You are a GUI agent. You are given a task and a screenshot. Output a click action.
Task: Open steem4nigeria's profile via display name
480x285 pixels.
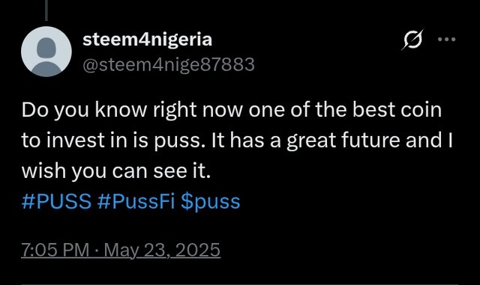click(147, 40)
